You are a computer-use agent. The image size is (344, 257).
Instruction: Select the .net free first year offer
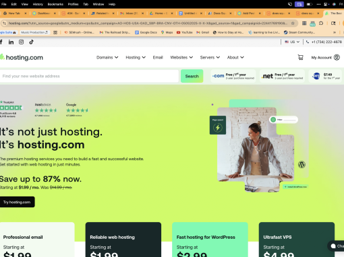click(282, 76)
